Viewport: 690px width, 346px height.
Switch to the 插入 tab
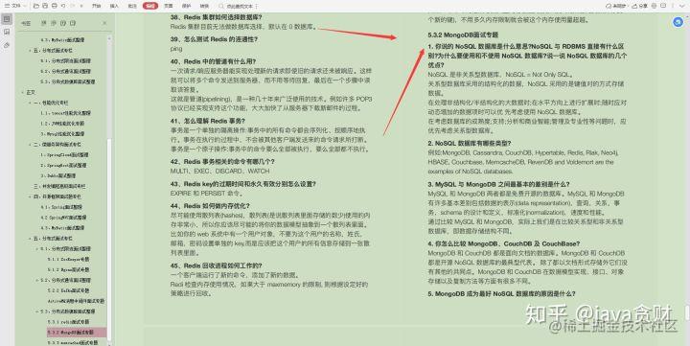tap(114, 6)
